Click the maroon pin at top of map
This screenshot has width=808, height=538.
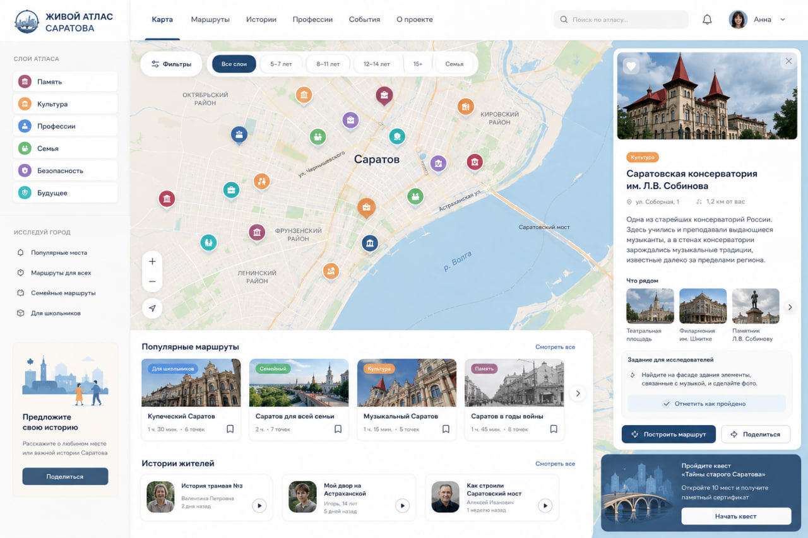pyautogui.click(x=384, y=95)
